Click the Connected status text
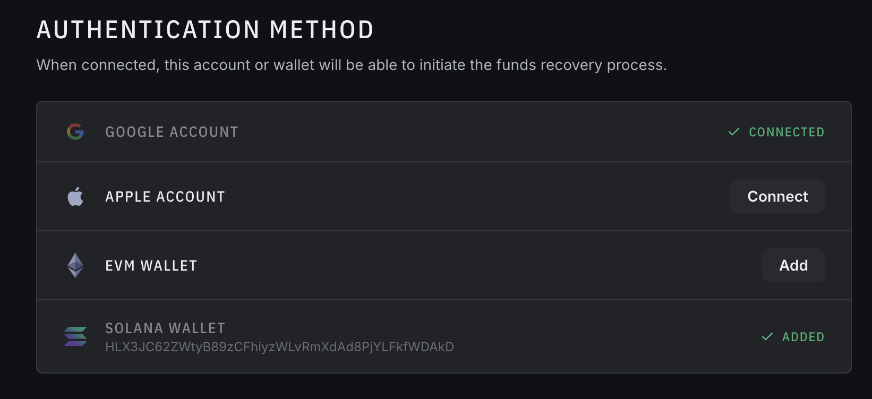This screenshot has height=399, width=872. [x=786, y=132]
